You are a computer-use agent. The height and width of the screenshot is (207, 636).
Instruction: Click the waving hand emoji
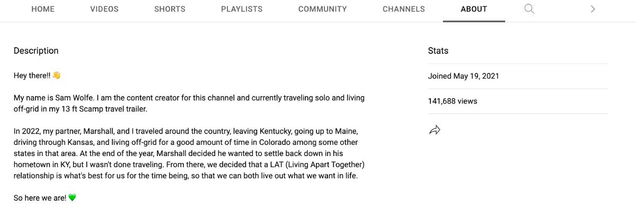coord(56,75)
